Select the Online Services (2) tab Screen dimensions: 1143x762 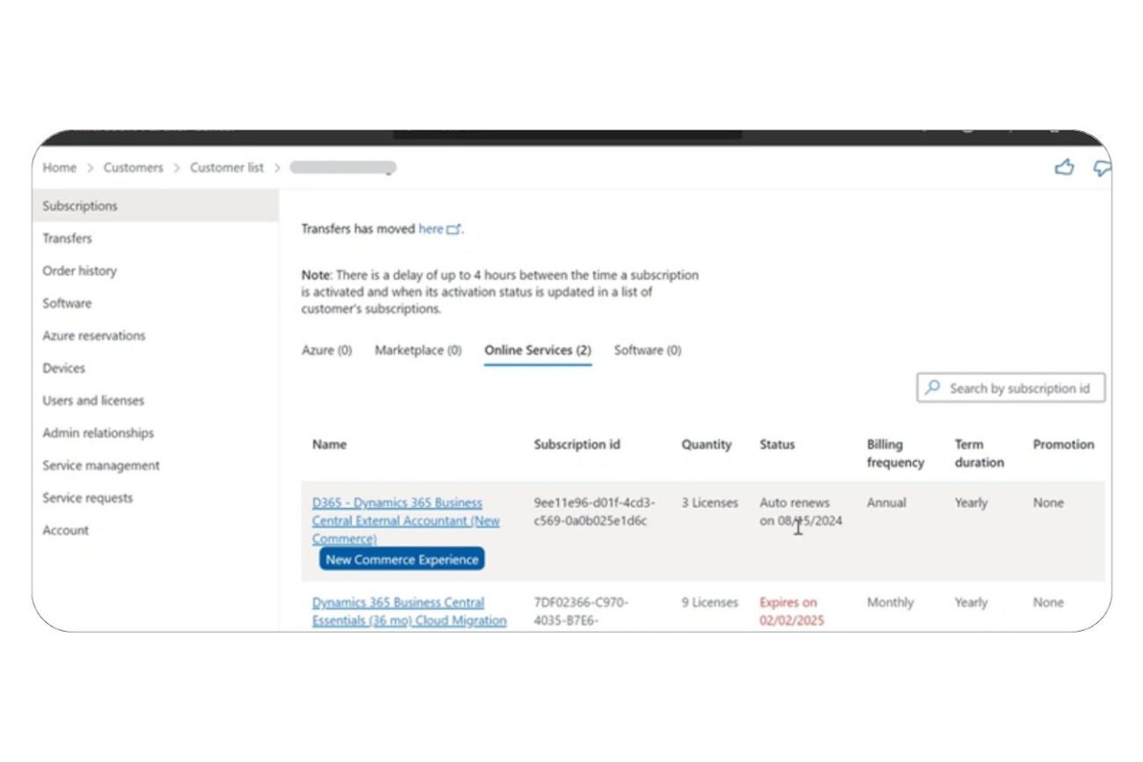(538, 350)
